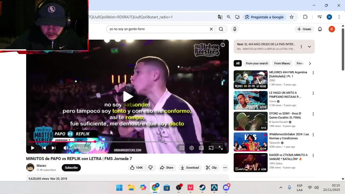Toggle subtitles with the CC button

[182, 148]
